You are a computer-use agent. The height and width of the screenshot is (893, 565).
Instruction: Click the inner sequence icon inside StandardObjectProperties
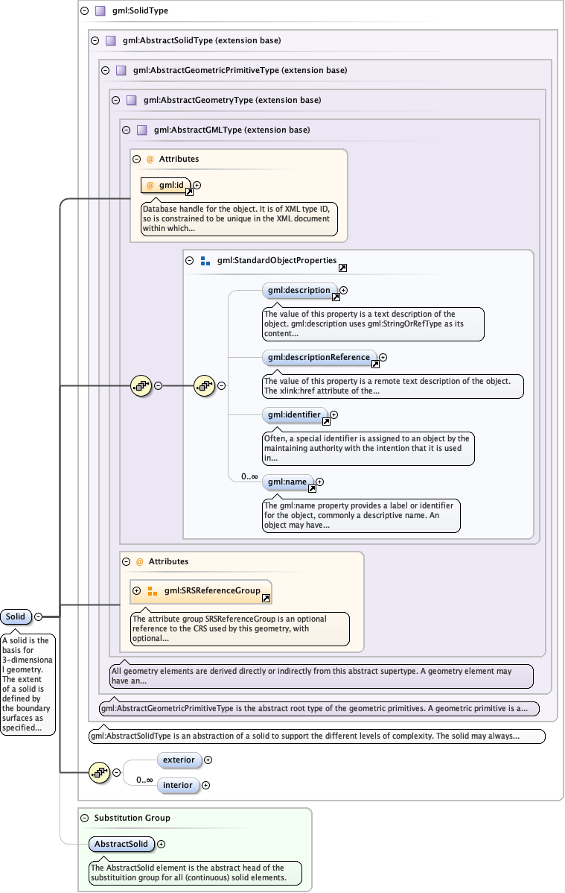[204, 385]
